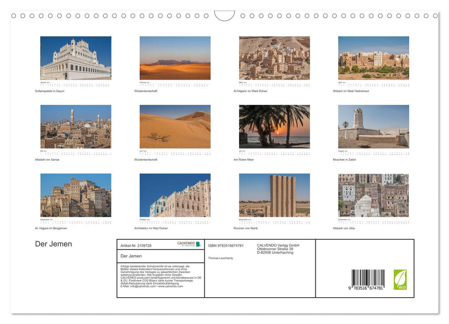Select the June sand dune Wüstenlandschaft photo
Viewport: 449px width, 324px height.
(175, 126)
